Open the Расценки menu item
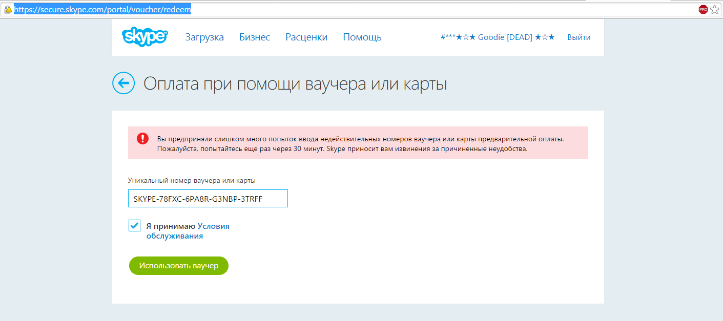 point(306,37)
